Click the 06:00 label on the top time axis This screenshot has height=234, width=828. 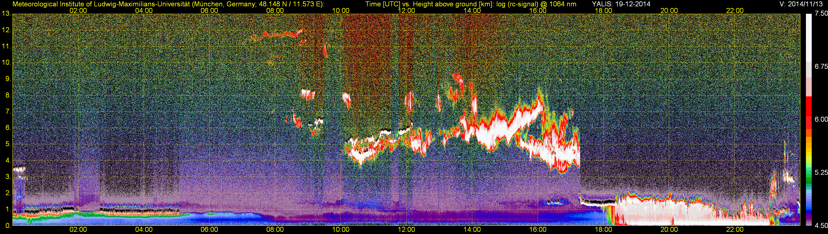pyautogui.click(x=209, y=10)
